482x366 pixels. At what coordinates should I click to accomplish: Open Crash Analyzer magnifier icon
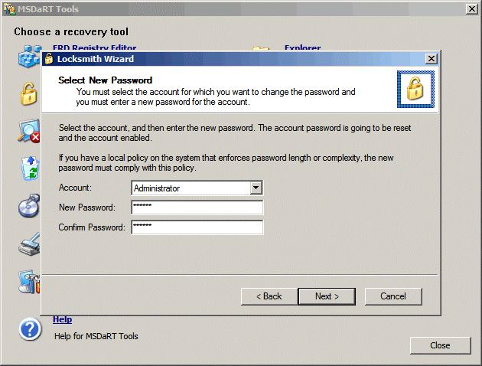point(29,131)
